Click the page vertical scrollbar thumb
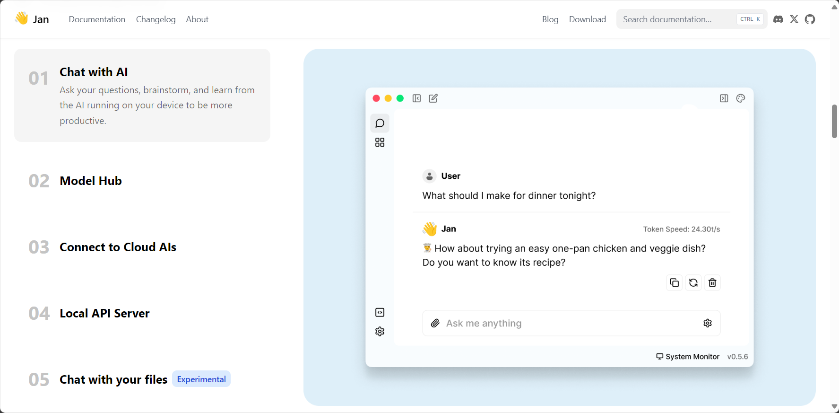 [835, 122]
